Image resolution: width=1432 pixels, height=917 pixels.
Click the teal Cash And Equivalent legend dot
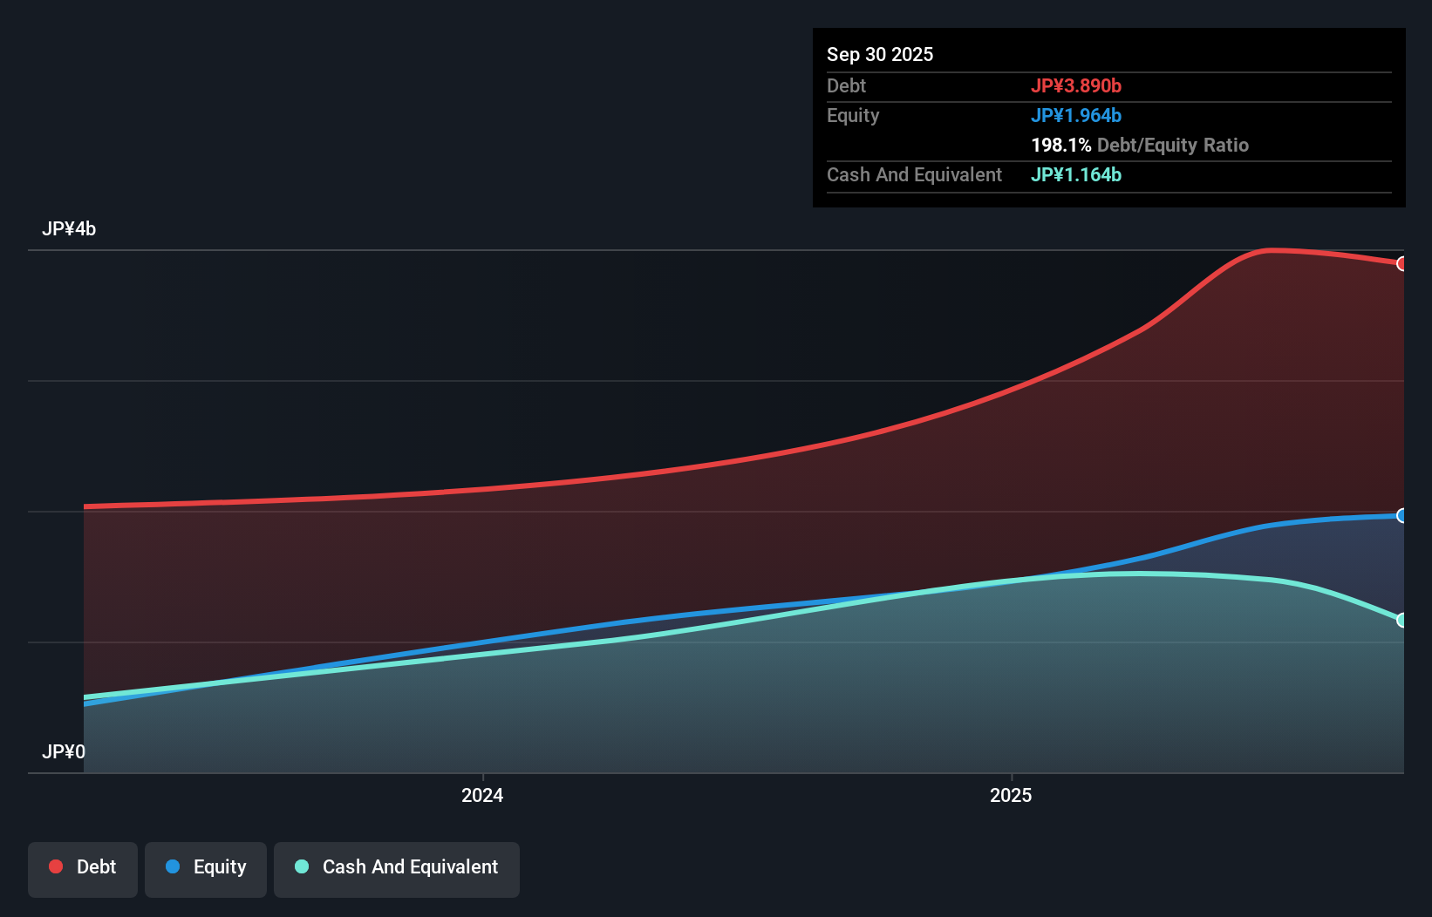(x=301, y=867)
